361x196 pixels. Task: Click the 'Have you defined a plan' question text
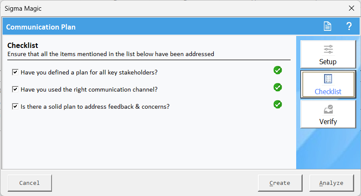pyautogui.click(x=89, y=72)
